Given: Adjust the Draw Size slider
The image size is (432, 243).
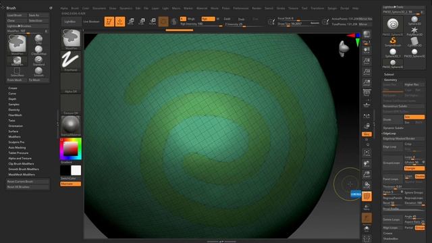Looking at the screenshot, I should [298, 24].
